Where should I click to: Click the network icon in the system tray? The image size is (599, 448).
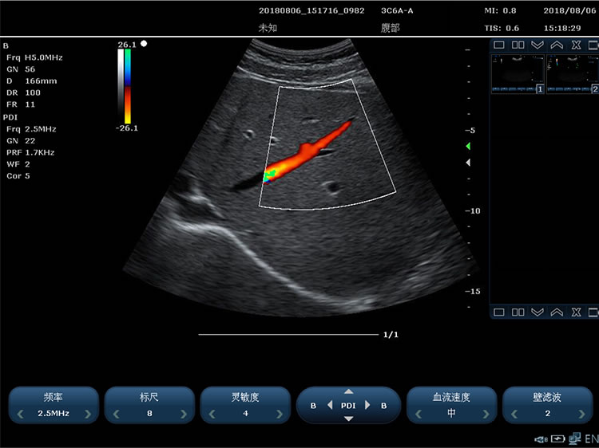pos(574,439)
